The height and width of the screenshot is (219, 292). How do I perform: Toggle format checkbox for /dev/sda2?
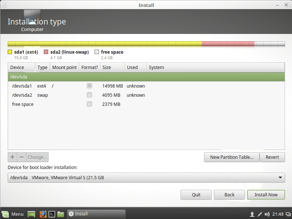click(x=89, y=95)
